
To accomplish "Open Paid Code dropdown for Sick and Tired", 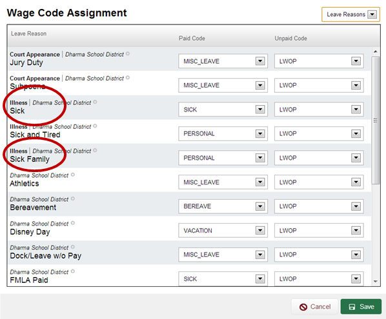I will (x=223, y=133).
